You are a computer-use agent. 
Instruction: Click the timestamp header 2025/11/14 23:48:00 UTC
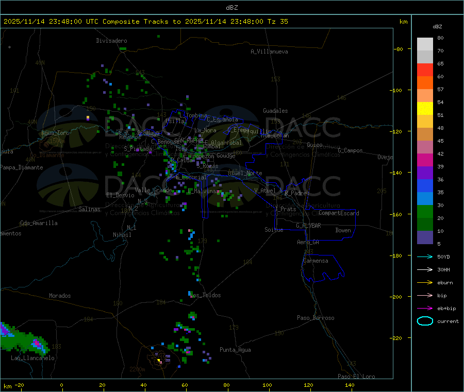[x=51, y=21]
